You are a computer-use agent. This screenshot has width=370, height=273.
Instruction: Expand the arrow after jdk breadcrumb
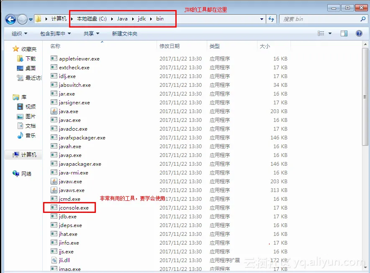tap(151, 19)
